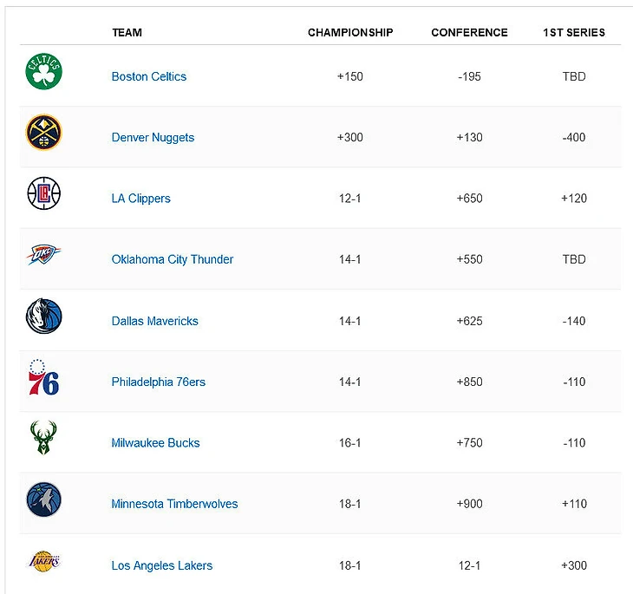Viewport: 633px width, 594px height.
Task: Click the CONFERENCE column header
Action: tap(469, 33)
